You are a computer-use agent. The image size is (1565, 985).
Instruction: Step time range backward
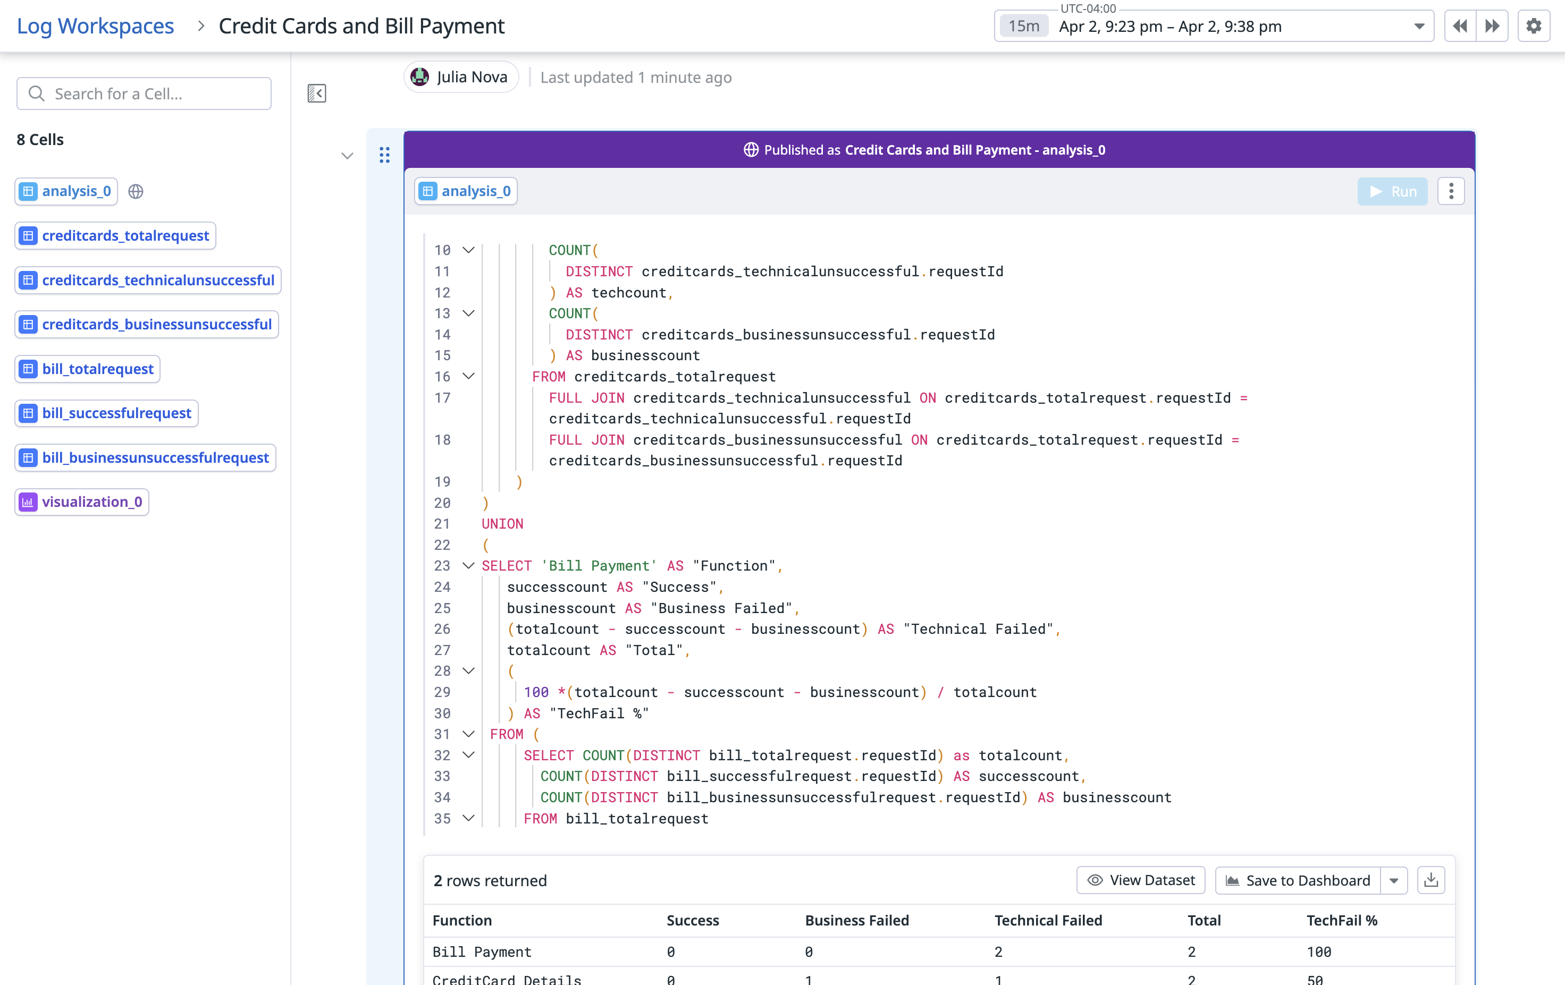1460,26
